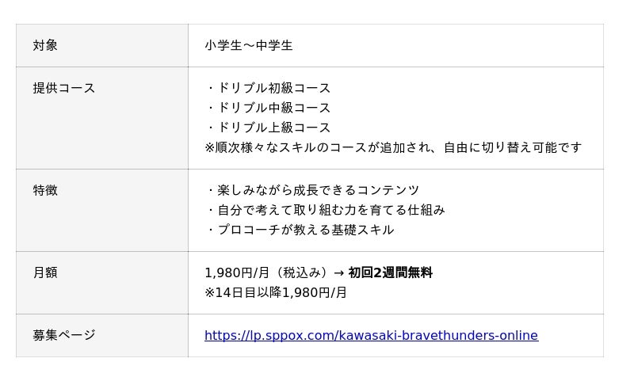This screenshot has width=634, height=381.
Task: Open the lp.sppox.com kawasaki-bravethunders-online link
Action: (x=371, y=336)
